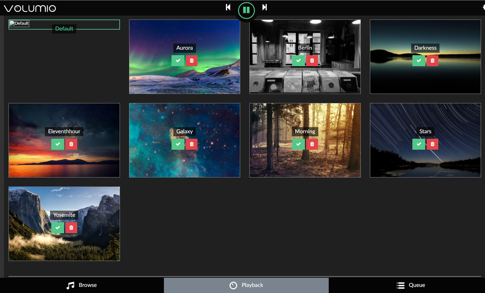Click the Morning background thumbnail
Image resolution: width=485 pixels, height=293 pixels.
pyautogui.click(x=305, y=140)
